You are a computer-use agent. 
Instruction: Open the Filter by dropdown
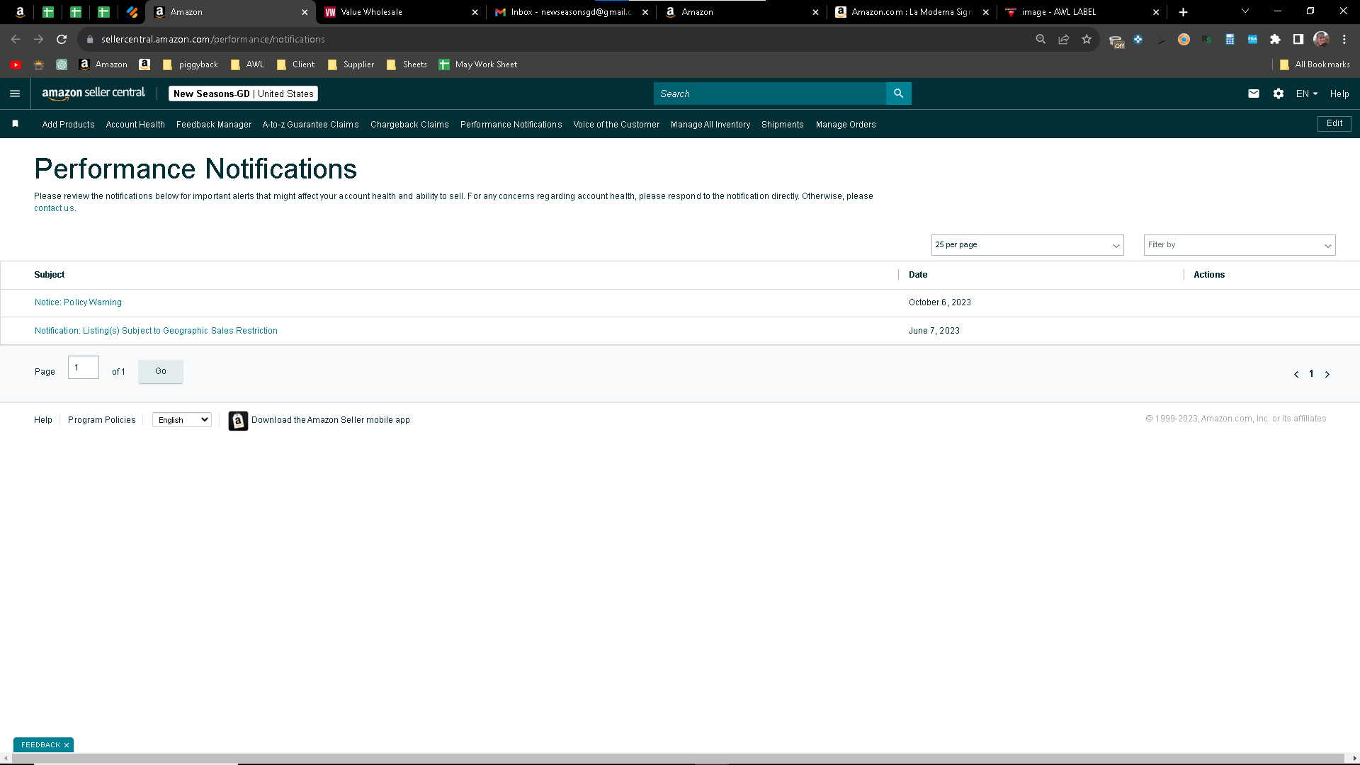coord(1240,245)
